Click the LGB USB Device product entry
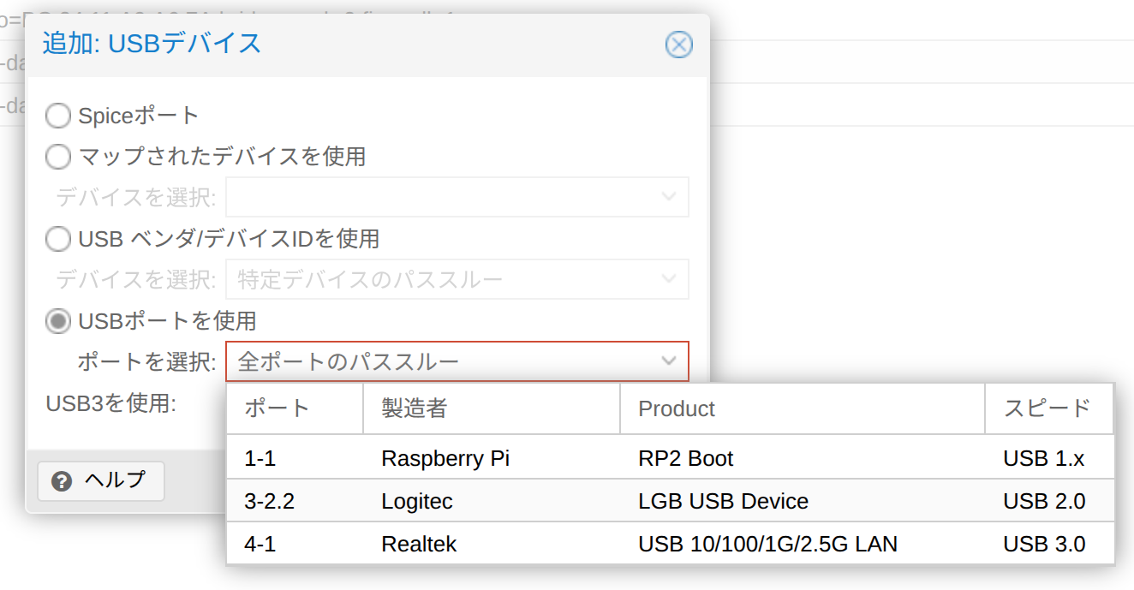 coord(723,501)
